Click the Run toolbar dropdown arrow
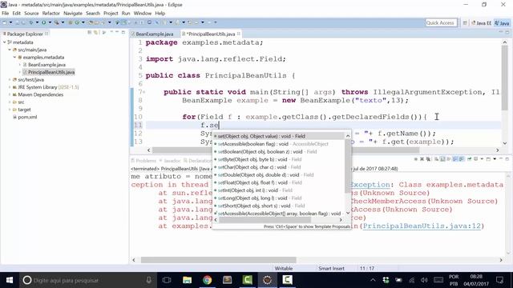The width and height of the screenshot is (513, 288). click(50, 22)
